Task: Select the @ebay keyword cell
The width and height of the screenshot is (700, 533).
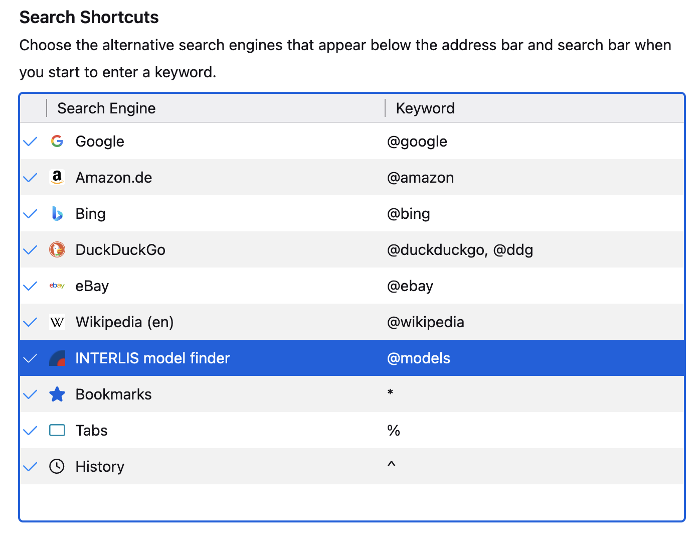Action: tap(410, 286)
